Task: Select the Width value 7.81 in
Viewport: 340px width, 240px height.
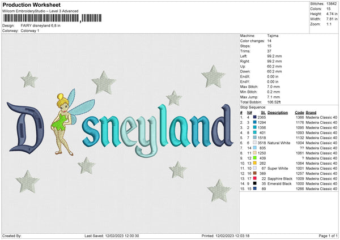Action: tap(331, 19)
